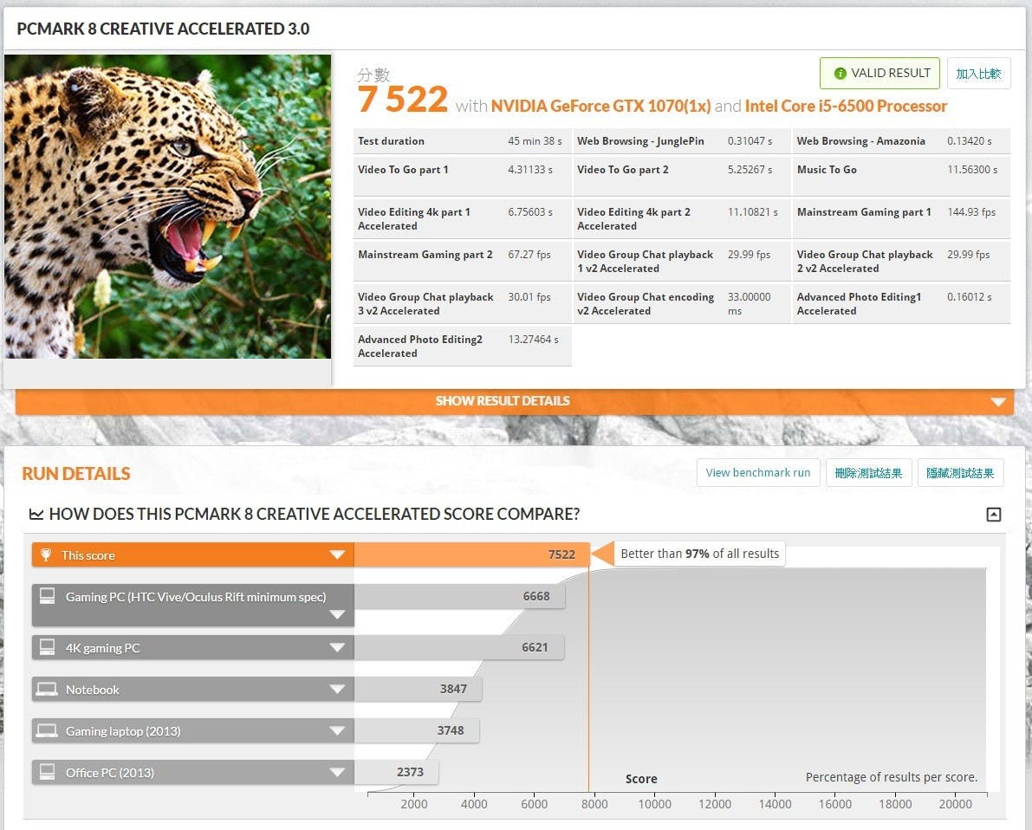
Task: Expand the 4K gaming PC dropdown
Action: (x=337, y=648)
